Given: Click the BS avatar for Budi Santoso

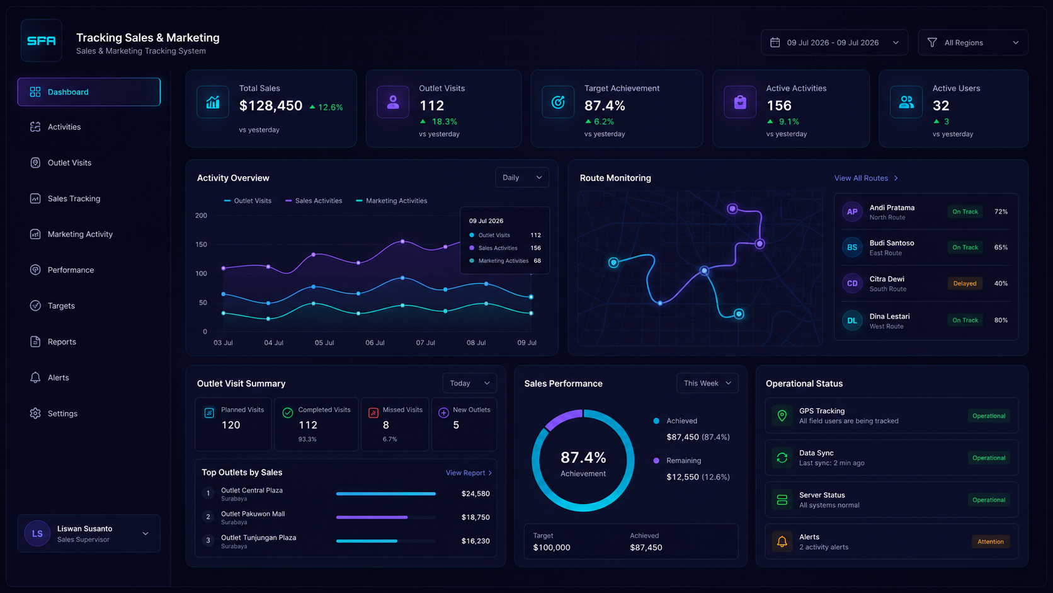Looking at the screenshot, I should tap(852, 247).
